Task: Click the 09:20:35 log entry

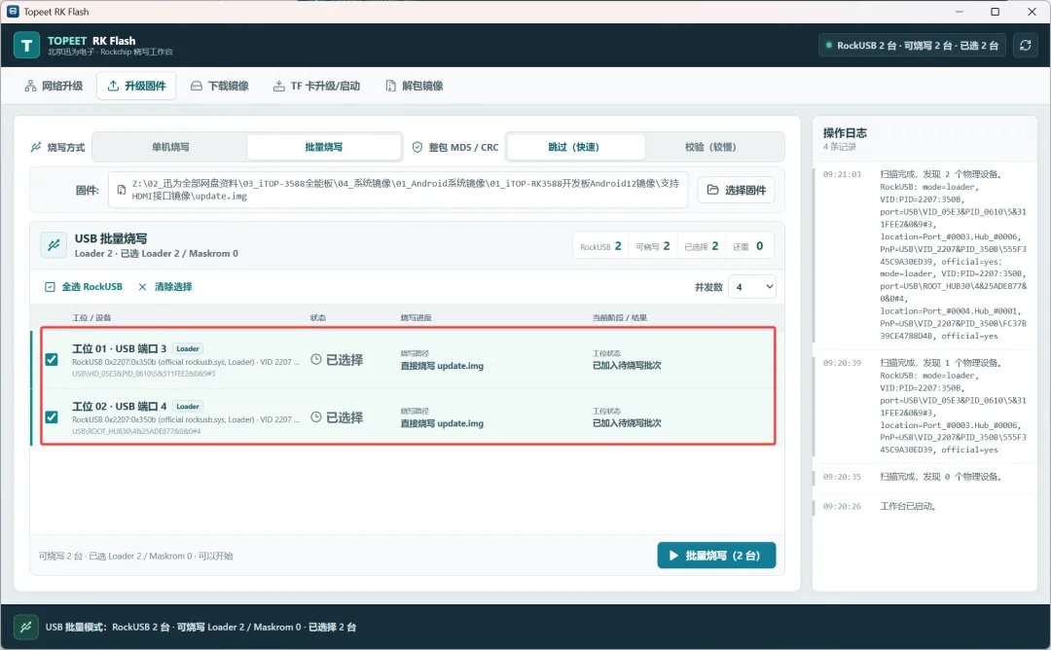Action: [925, 477]
